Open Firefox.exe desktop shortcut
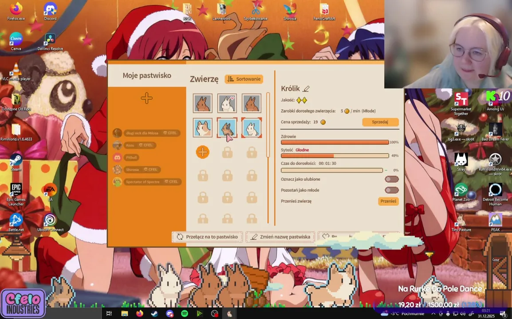Viewport: 512px width, 319px height. (x=16, y=12)
